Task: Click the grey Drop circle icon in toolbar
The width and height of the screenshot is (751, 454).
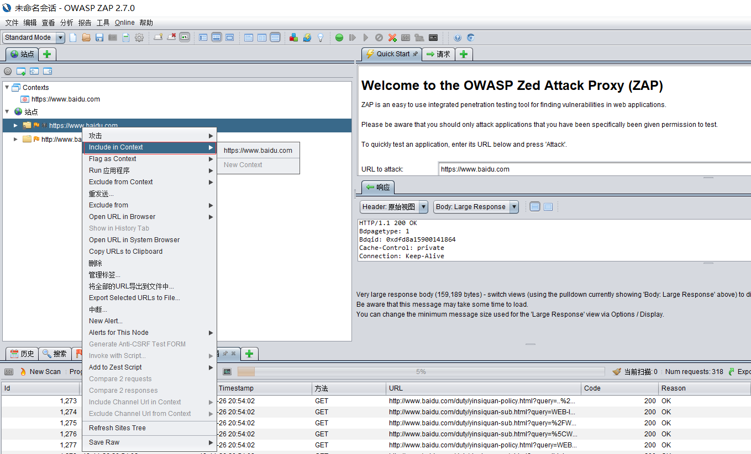Action: 379,38
